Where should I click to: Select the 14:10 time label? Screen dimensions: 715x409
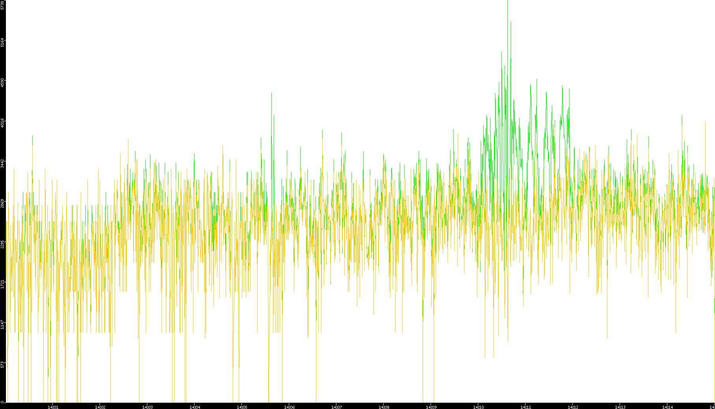click(x=478, y=407)
